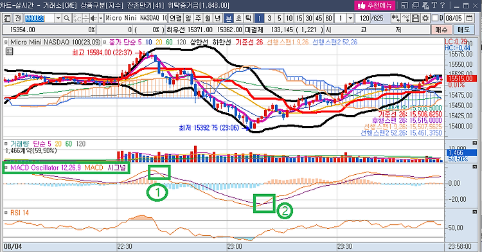This screenshot has height=252, width=482.
Task: Select the 3-minute interval button
Action: (269, 19)
